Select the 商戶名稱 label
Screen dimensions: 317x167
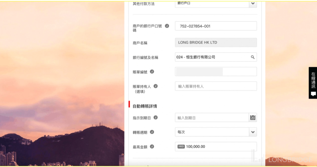click(x=140, y=43)
